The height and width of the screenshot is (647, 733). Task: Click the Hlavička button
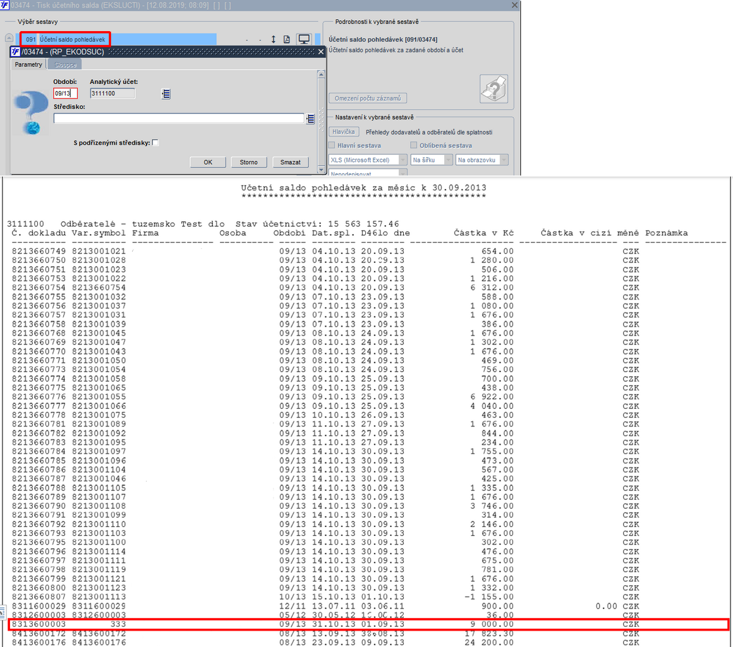[x=344, y=132]
